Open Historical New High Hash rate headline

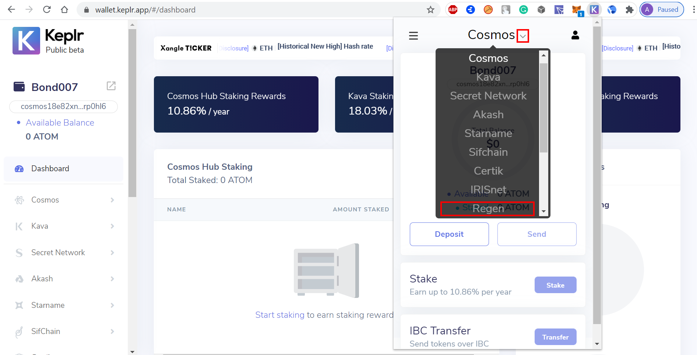click(325, 46)
